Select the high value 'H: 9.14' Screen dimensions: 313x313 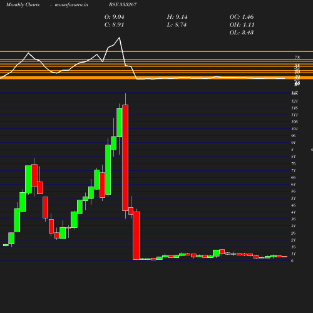tap(177, 17)
